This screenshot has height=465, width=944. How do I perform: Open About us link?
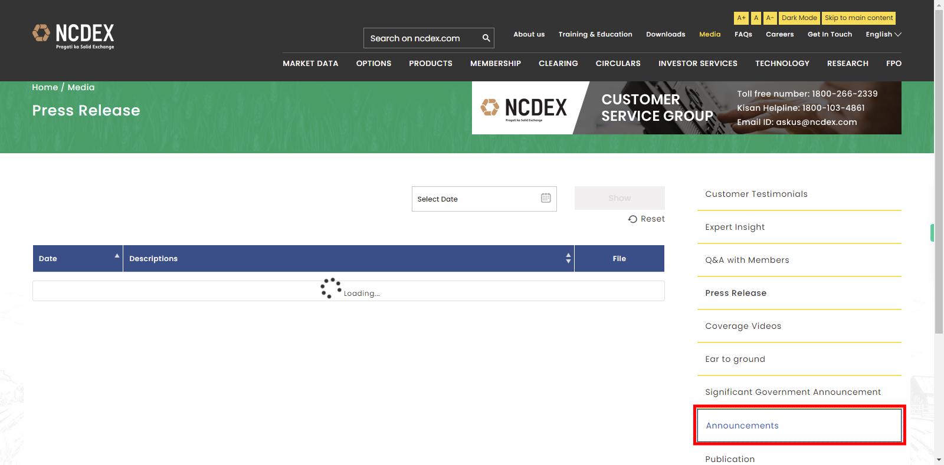pos(529,34)
